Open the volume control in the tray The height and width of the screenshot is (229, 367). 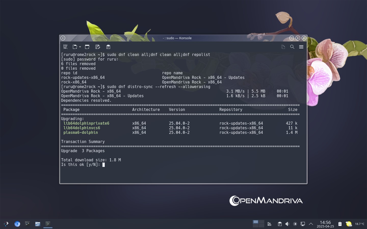287,224
